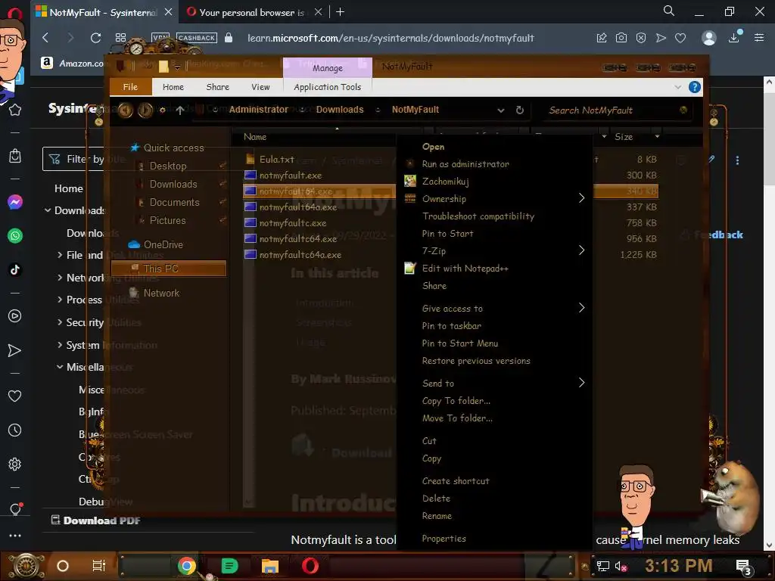Refresh the NotMyFault folder view
Viewport: 775px width, 581px height.
(519, 110)
